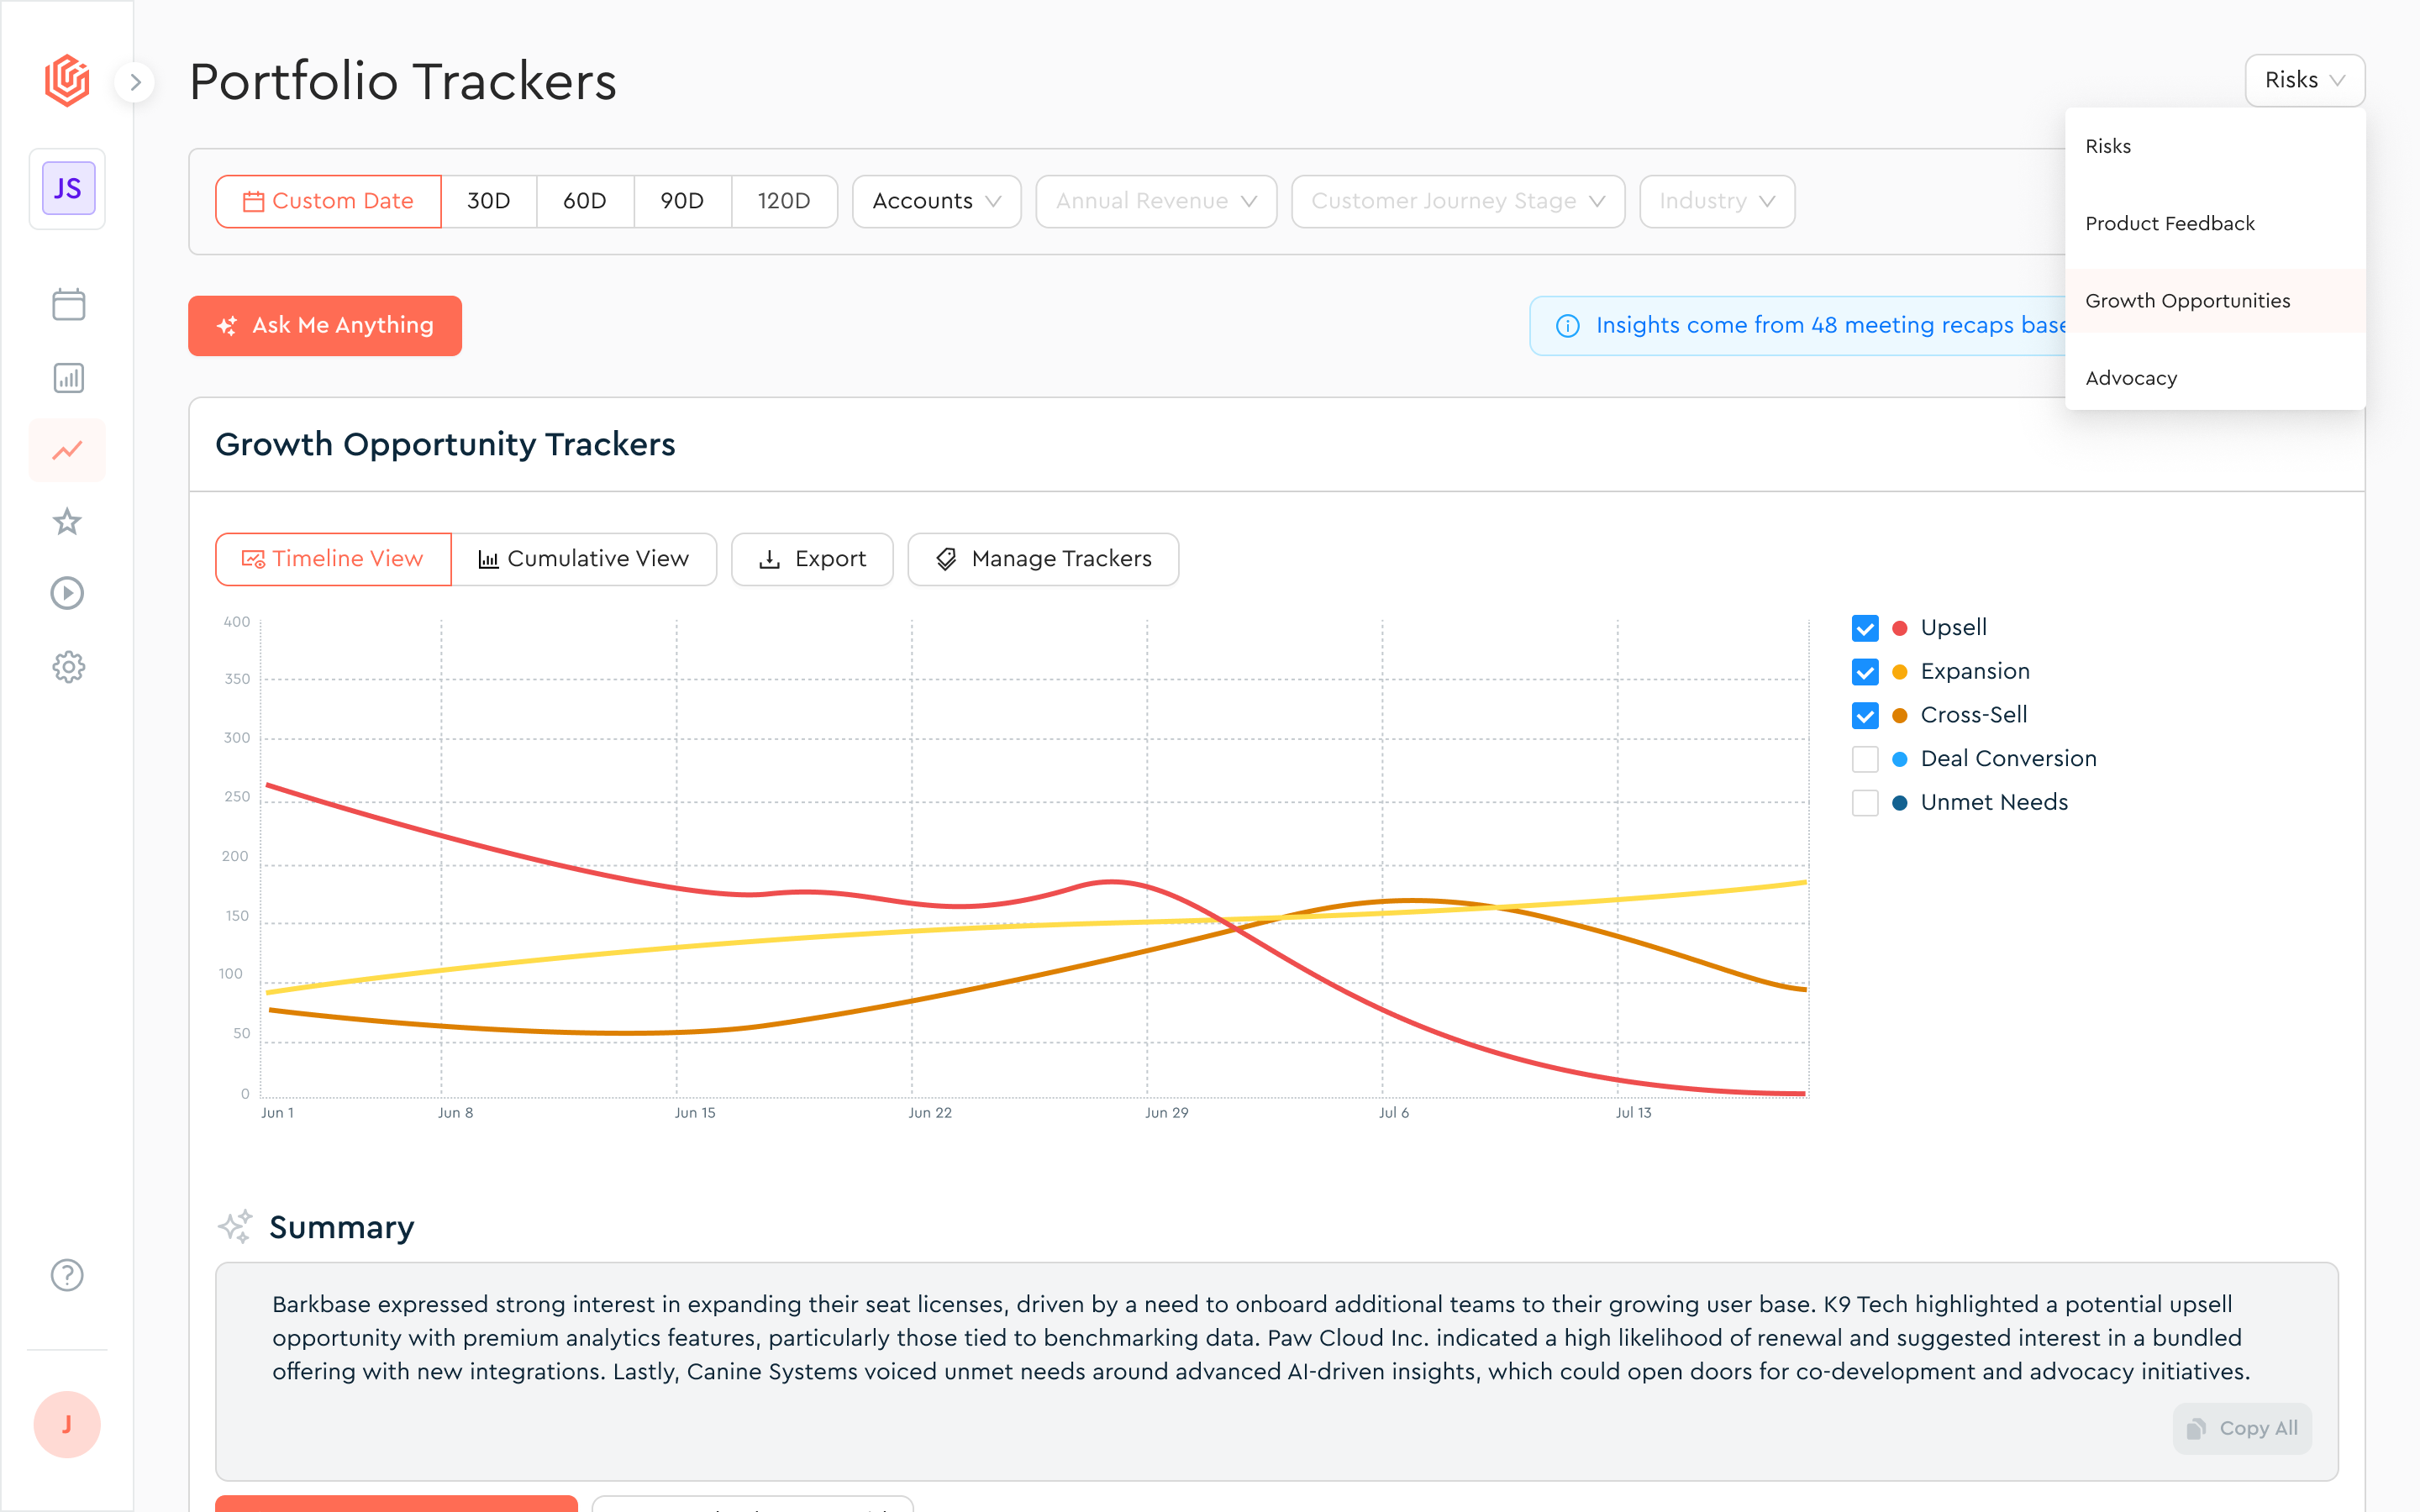Open the Industry filter dropdown
Viewport: 2420px width, 1512px height.
[1716, 201]
